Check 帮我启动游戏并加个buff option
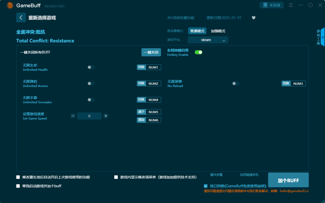The height and width of the screenshot is (203, 325). (x=18, y=186)
